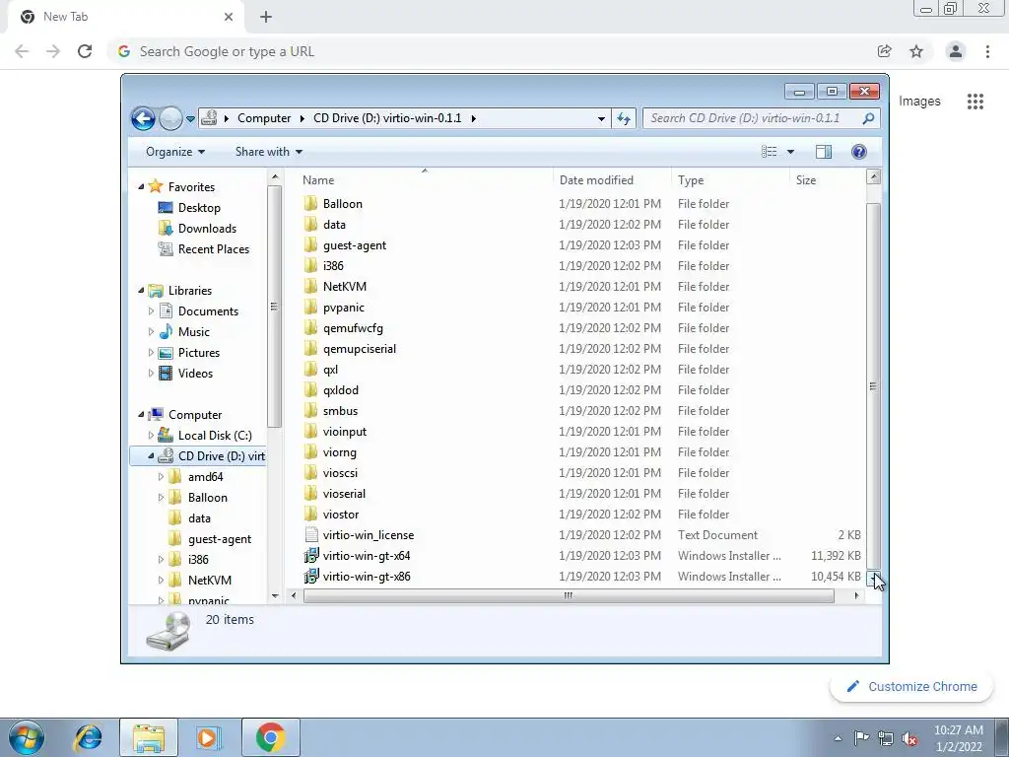The width and height of the screenshot is (1009, 757).
Task: Open a new Chrome tab with plus
Action: click(266, 17)
